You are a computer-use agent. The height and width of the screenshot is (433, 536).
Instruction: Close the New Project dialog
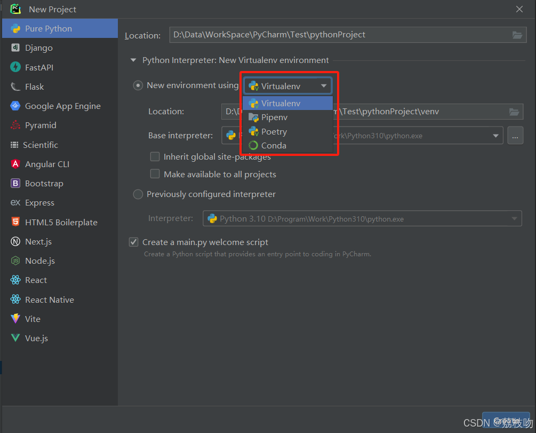(x=519, y=9)
